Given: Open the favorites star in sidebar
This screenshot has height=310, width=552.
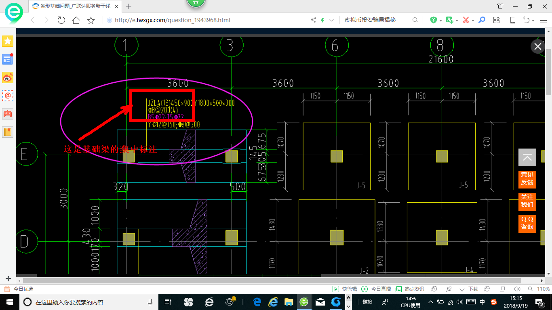Looking at the screenshot, I should [8, 41].
